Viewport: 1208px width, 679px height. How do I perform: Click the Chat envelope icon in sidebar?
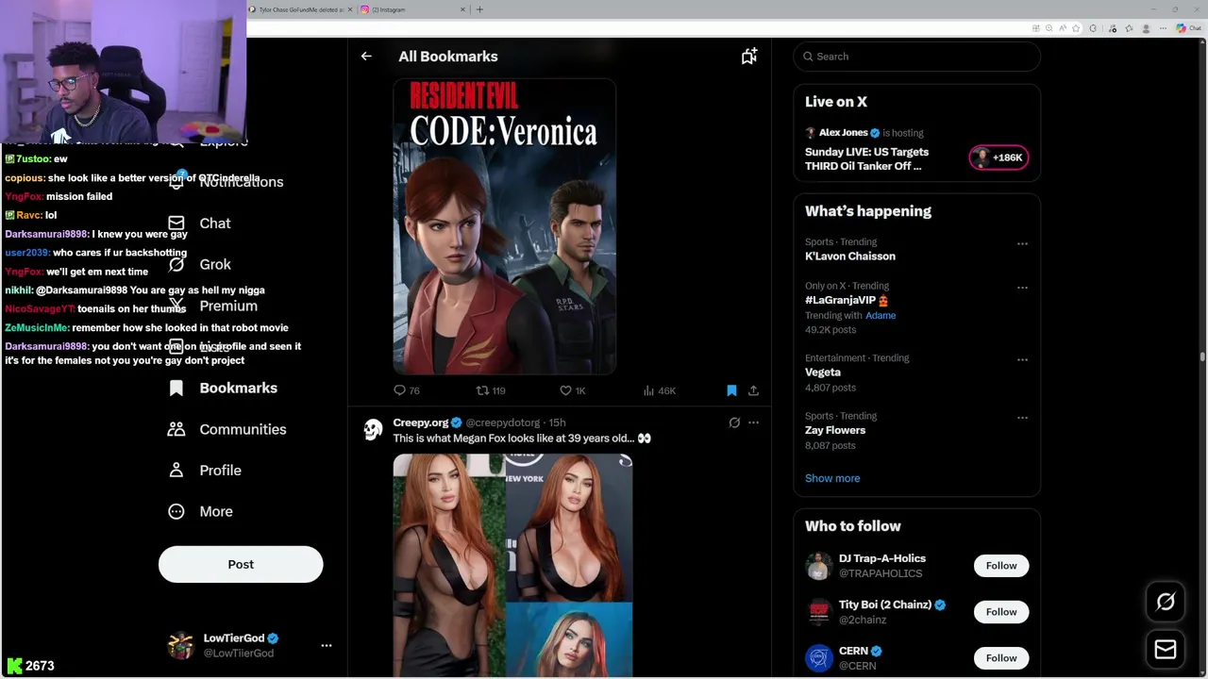tap(176, 224)
